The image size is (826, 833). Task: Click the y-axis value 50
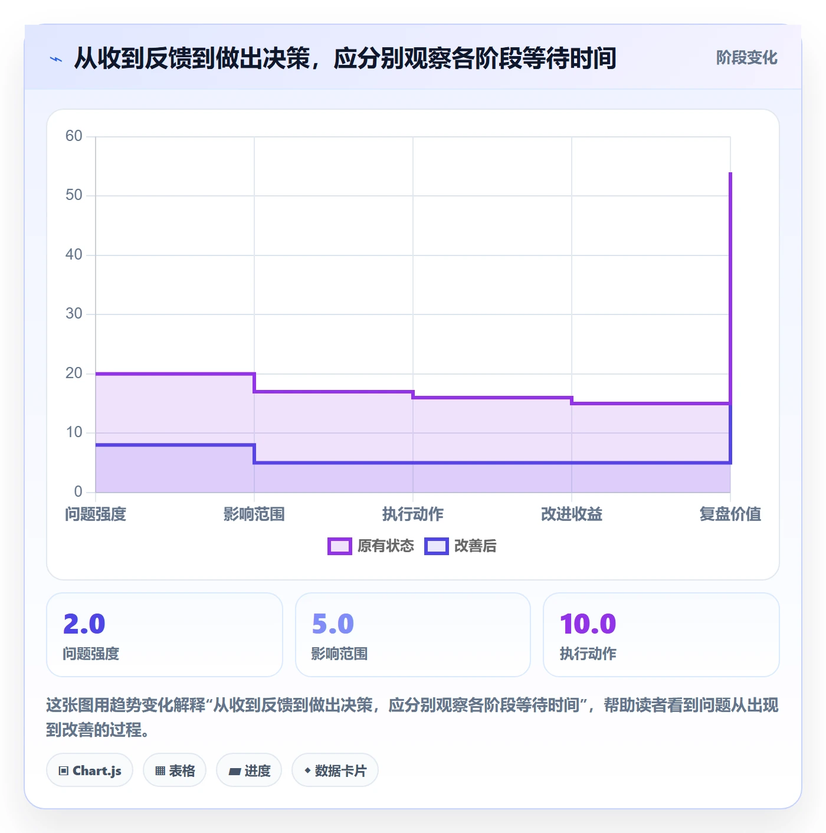74,195
